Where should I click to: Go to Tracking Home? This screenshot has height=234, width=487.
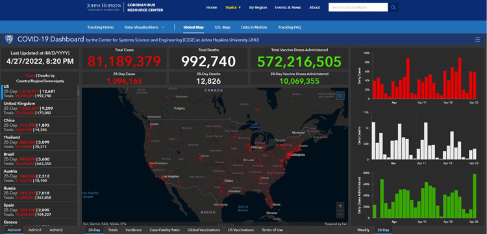point(100,27)
